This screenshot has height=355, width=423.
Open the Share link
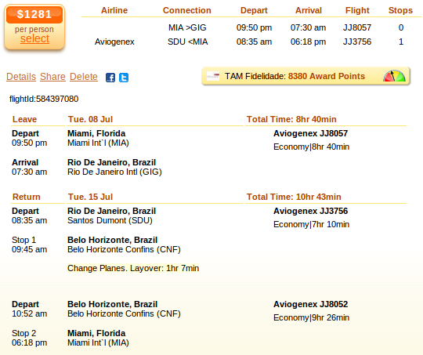pyautogui.click(x=52, y=77)
